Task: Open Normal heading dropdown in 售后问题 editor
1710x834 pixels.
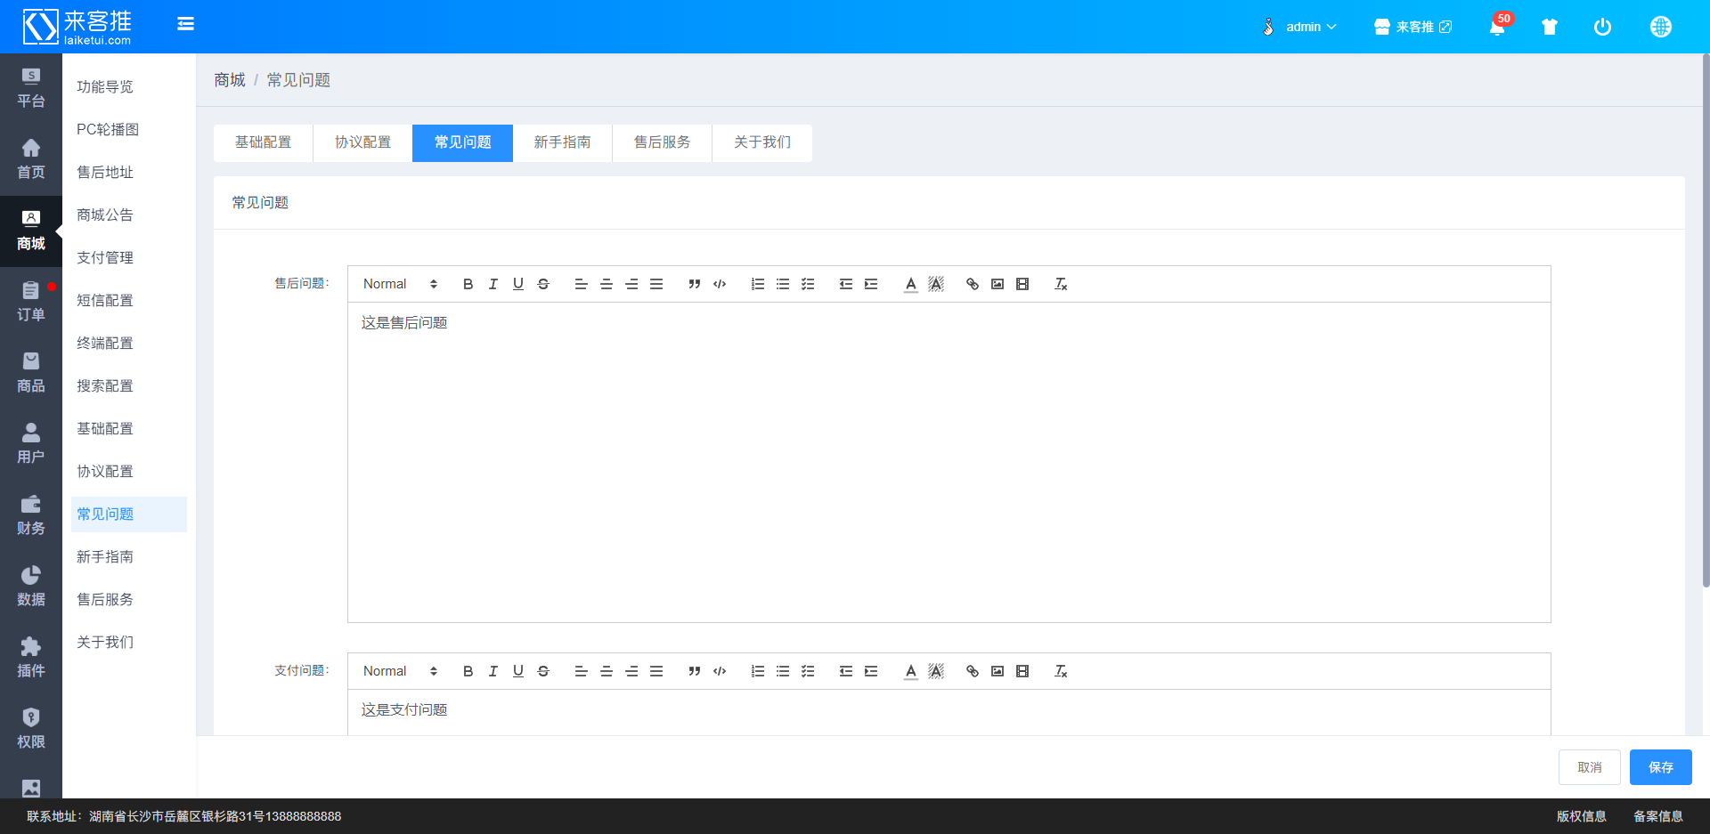Action: point(400,284)
